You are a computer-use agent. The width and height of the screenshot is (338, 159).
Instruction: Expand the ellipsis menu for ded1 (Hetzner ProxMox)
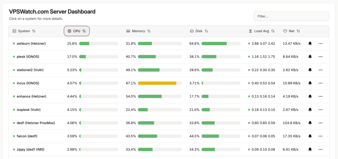pos(320,123)
